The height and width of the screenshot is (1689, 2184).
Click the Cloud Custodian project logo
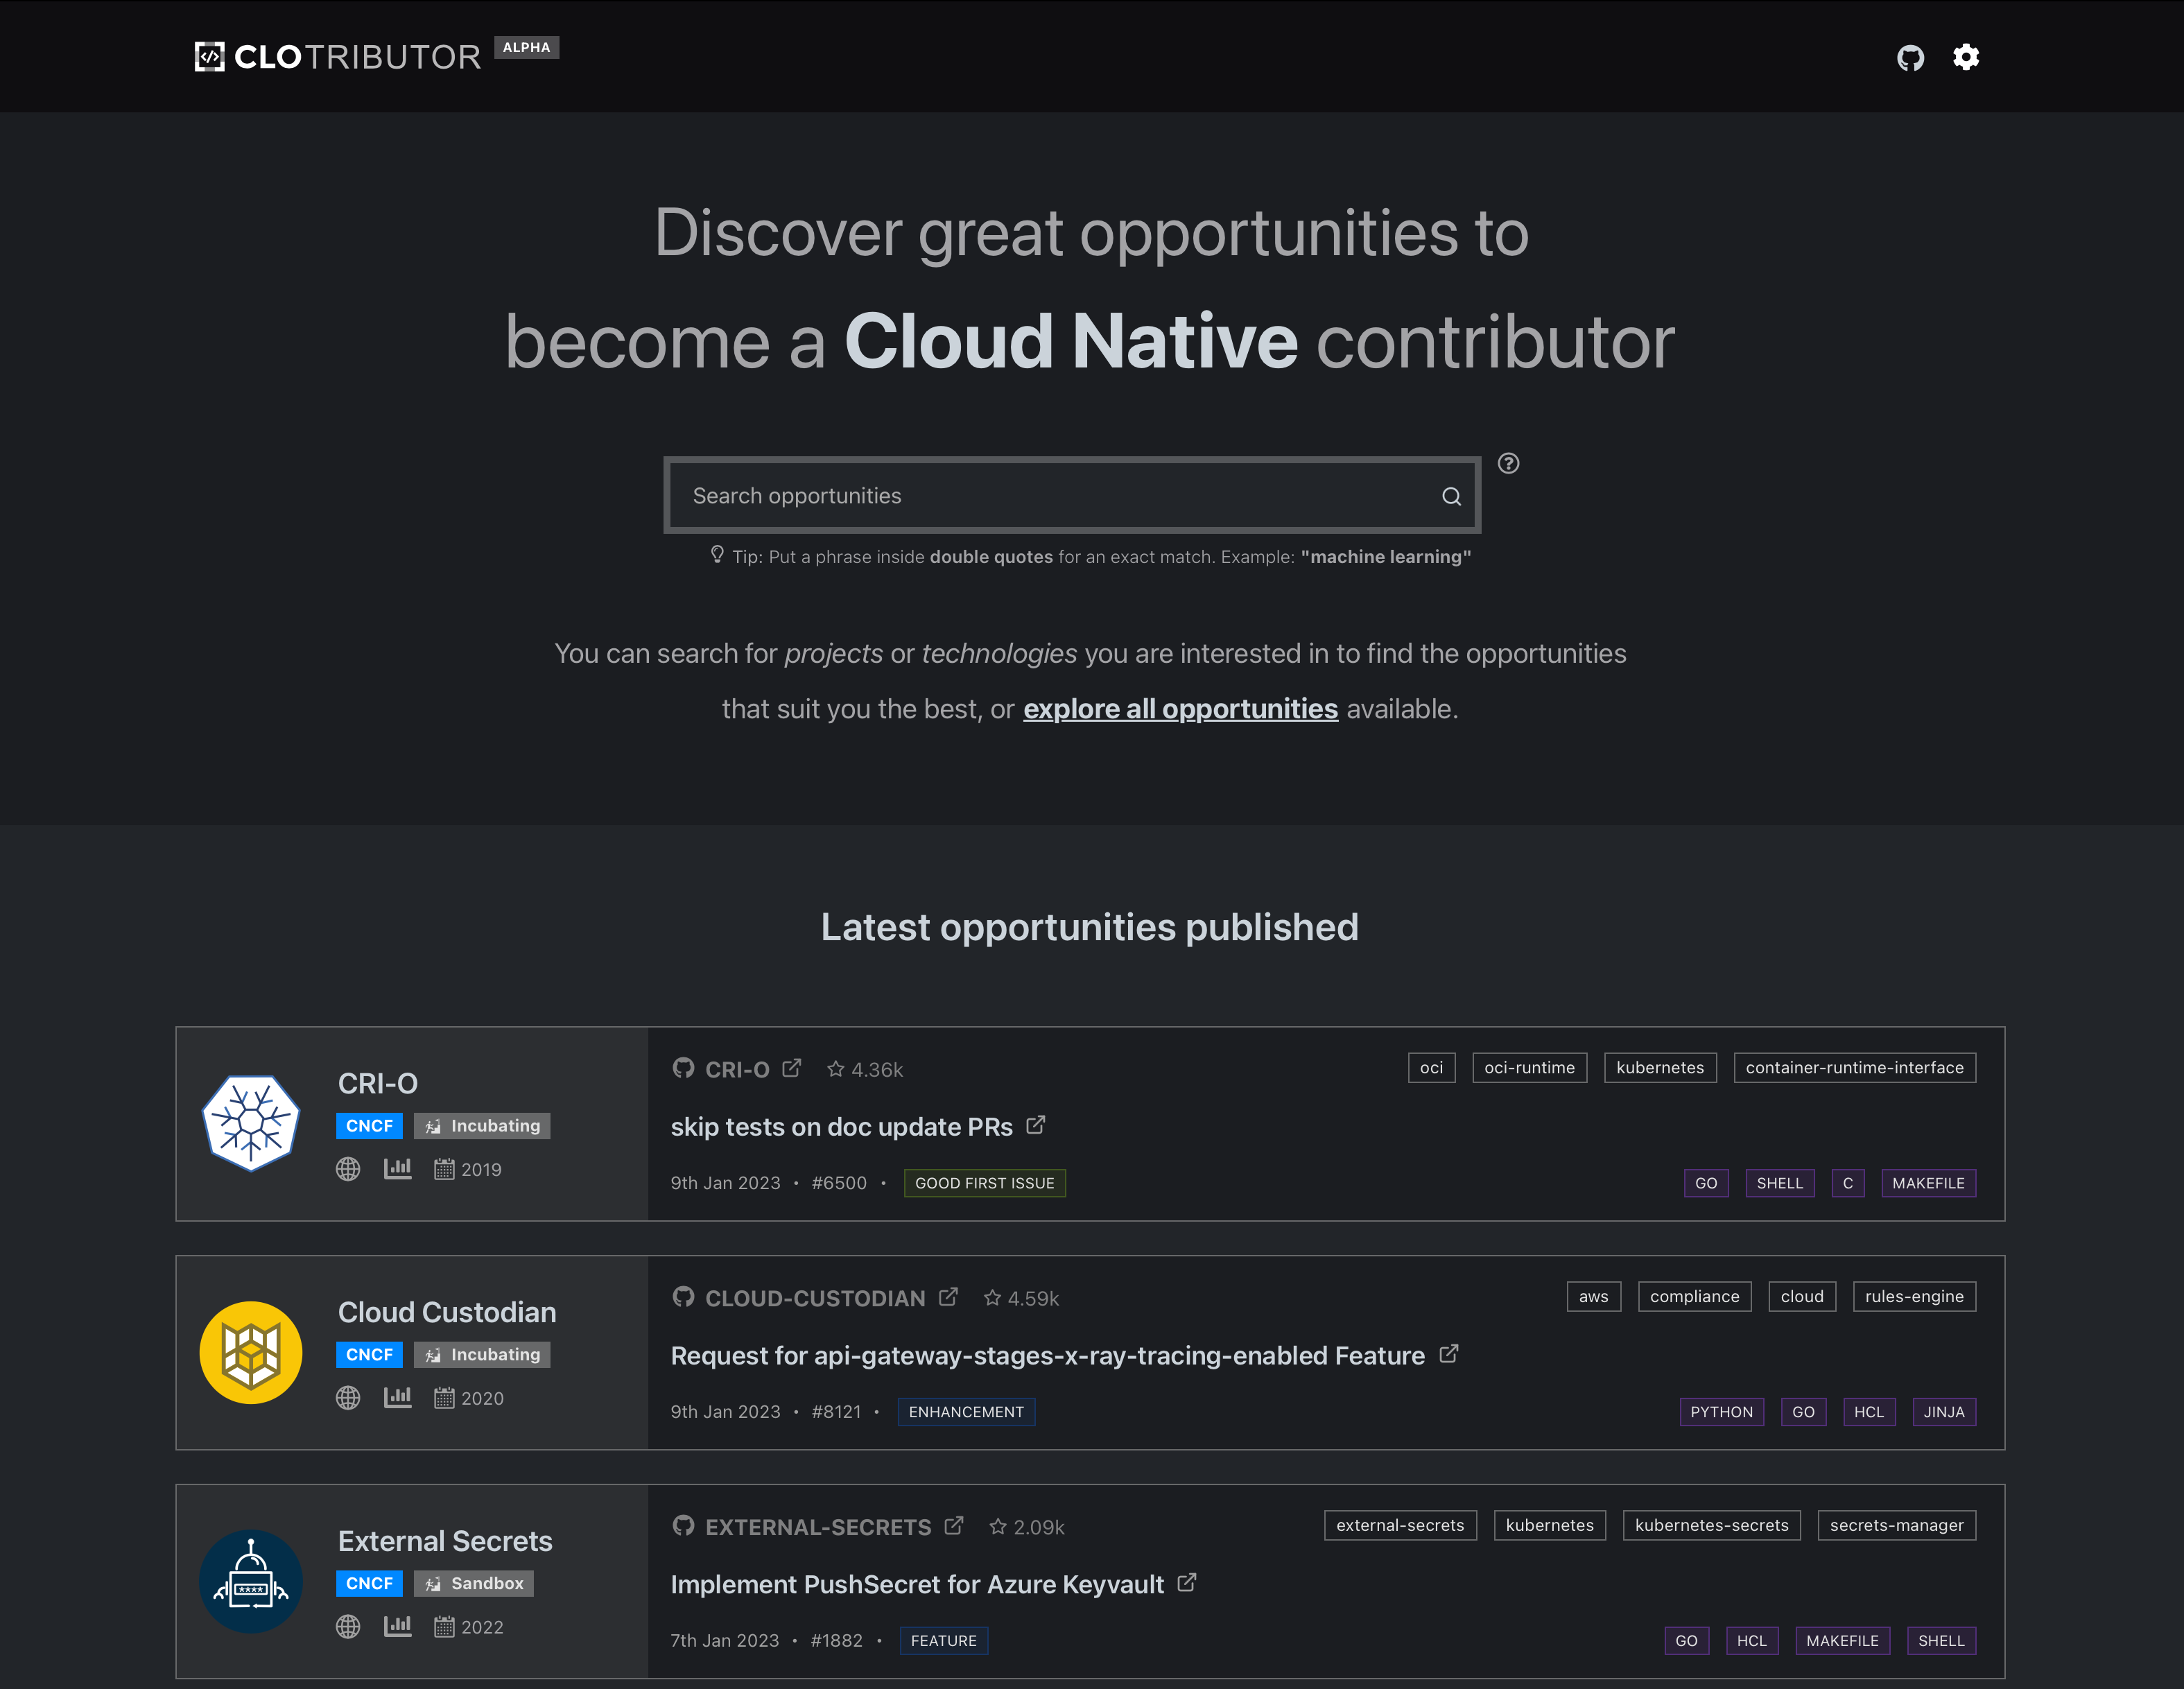click(251, 1352)
